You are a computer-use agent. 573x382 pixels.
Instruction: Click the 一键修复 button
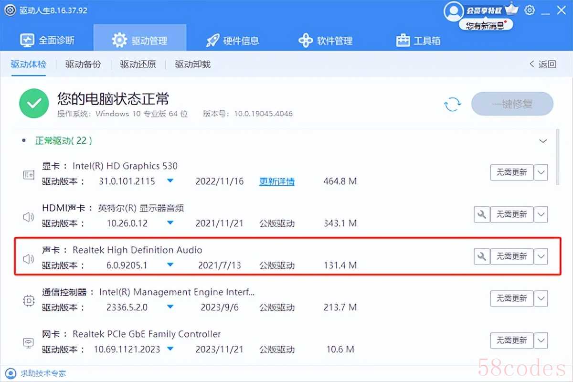(x=512, y=104)
